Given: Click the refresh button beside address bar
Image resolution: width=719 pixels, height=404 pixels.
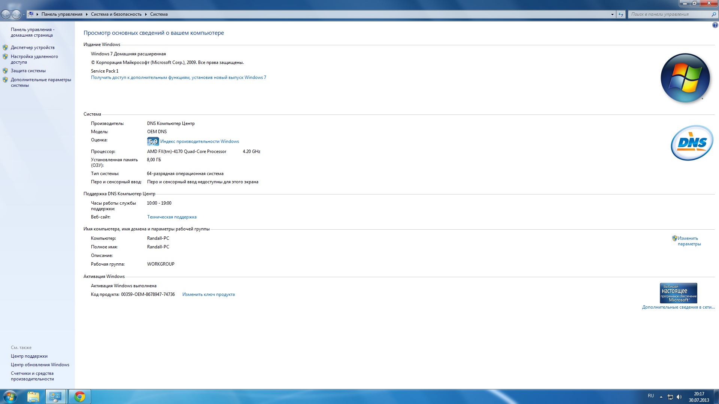Looking at the screenshot, I should coord(621,14).
